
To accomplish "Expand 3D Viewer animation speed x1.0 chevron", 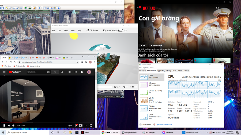I will click(x=136, y=87).
